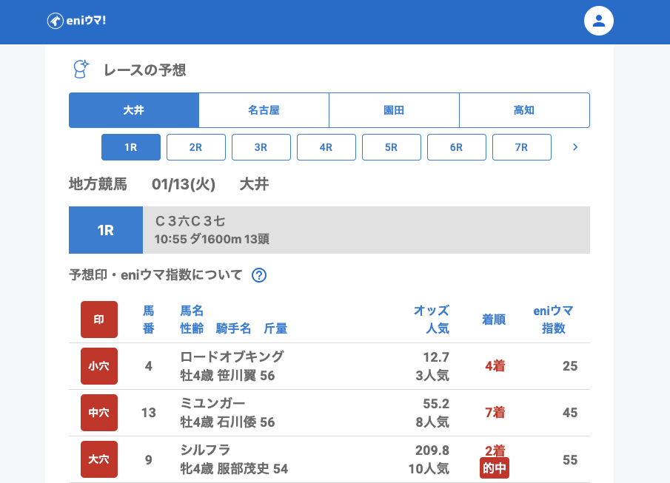Click the 中穴 red mark badge
The width and height of the screenshot is (670, 483).
[x=99, y=413]
